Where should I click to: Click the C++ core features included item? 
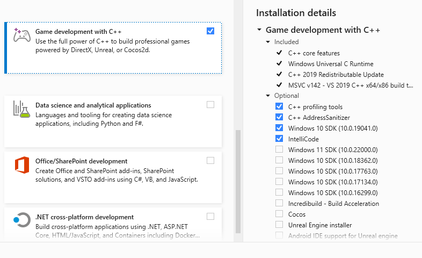314,53
